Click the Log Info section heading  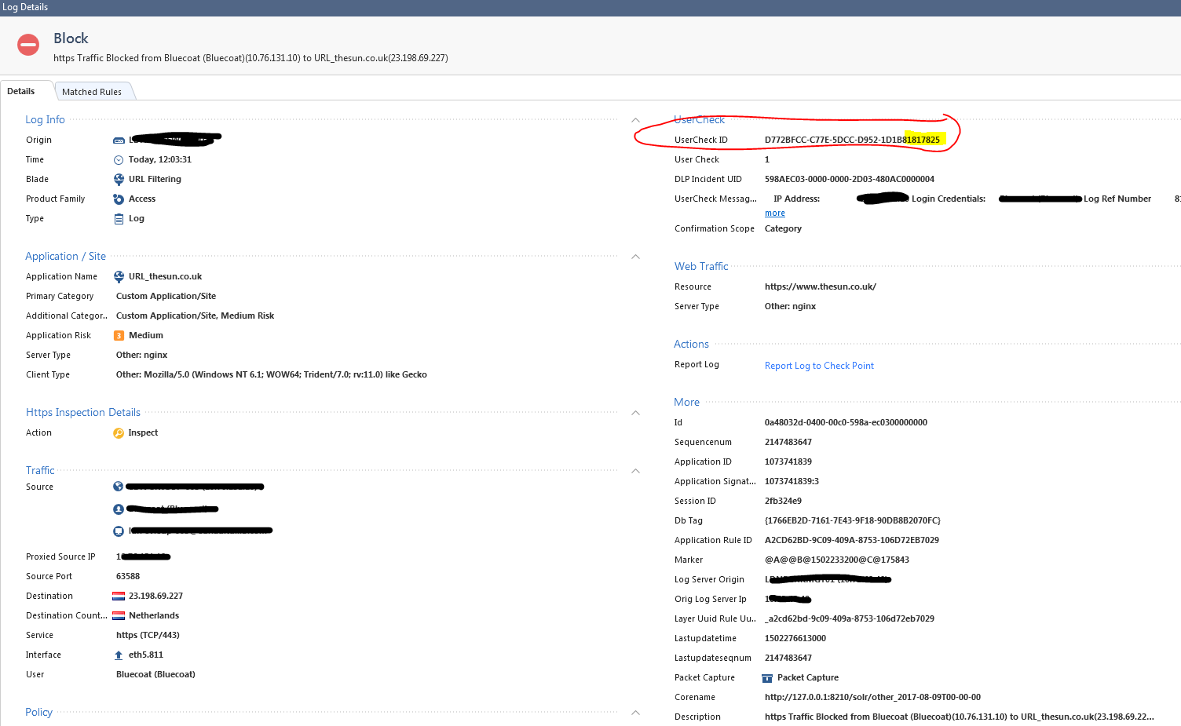tap(45, 119)
